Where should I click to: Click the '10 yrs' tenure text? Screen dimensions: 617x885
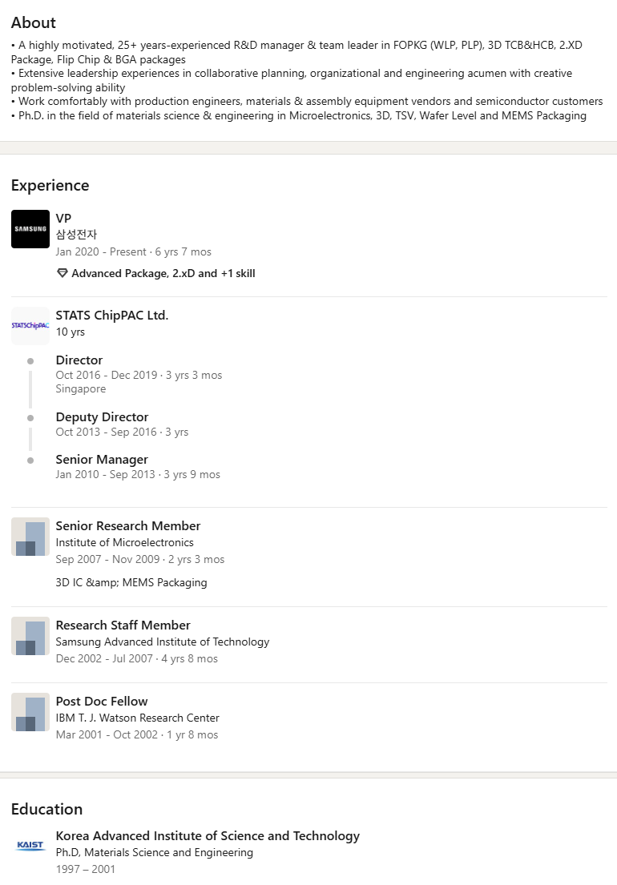click(x=70, y=332)
